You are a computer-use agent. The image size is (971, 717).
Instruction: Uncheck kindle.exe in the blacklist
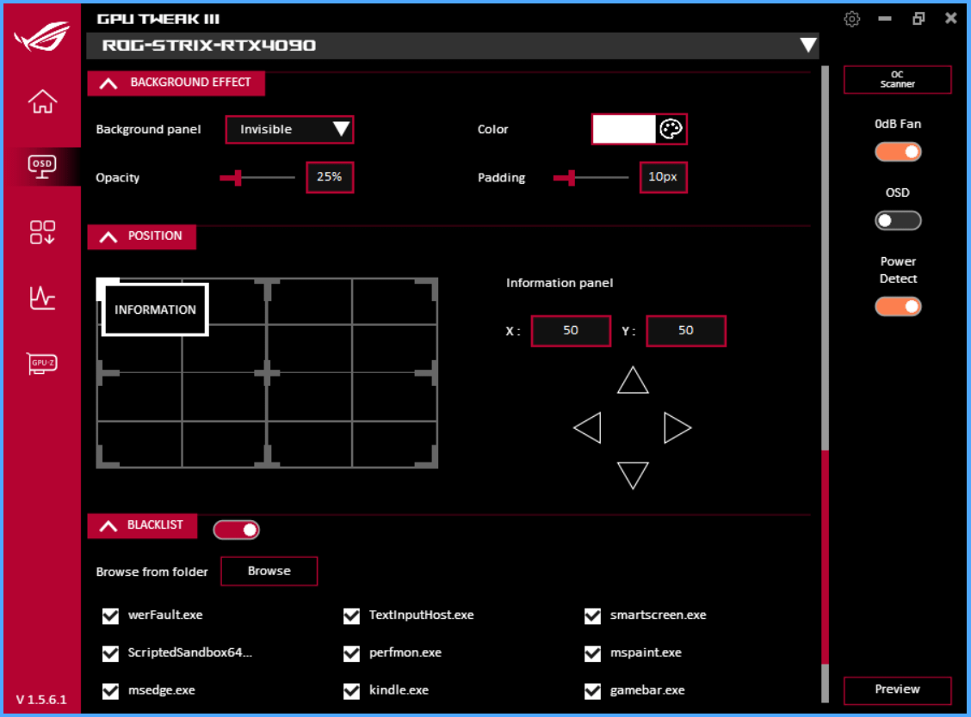click(352, 691)
